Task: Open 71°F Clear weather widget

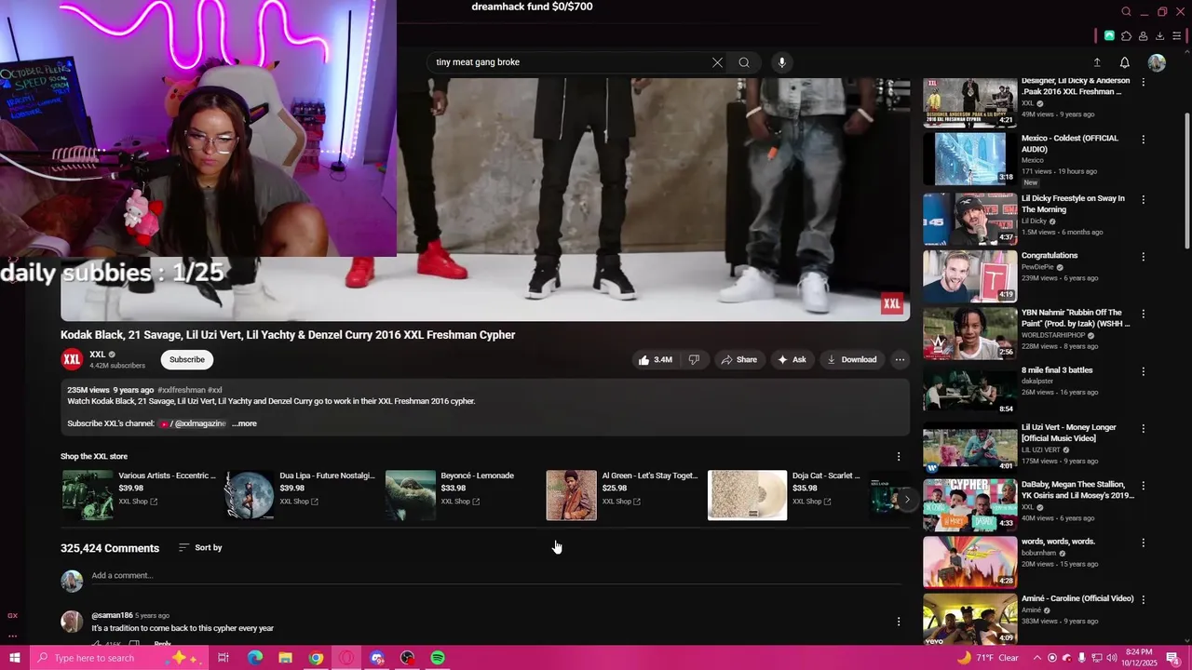Action: (990, 658)
